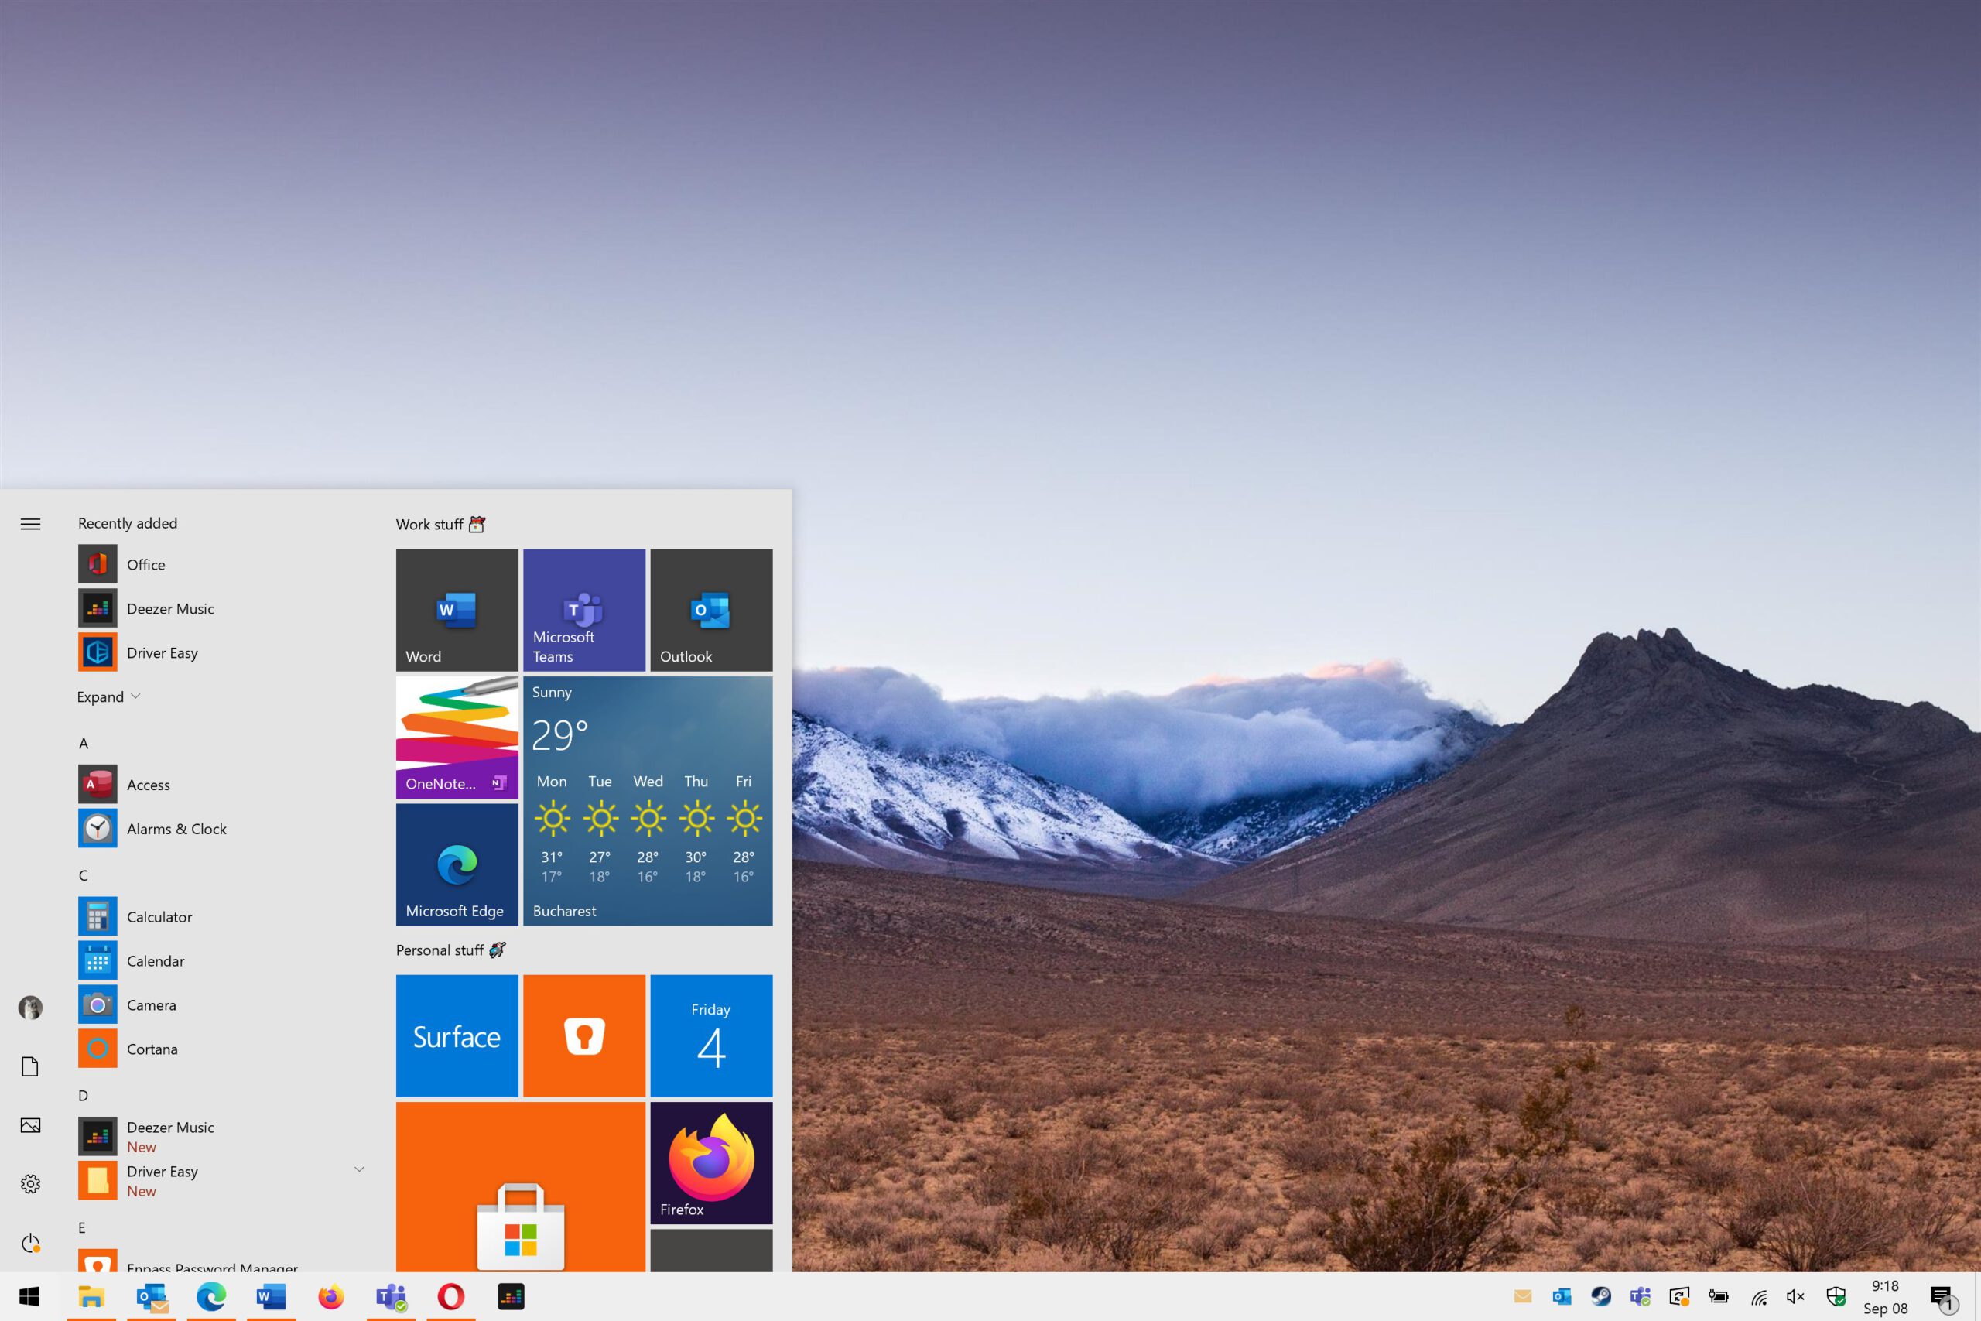Image resolution: width=1981 pixels, height=1321 pixels.
Task: Launch Microsoft Edge from its tile
Action: (457, 864)
